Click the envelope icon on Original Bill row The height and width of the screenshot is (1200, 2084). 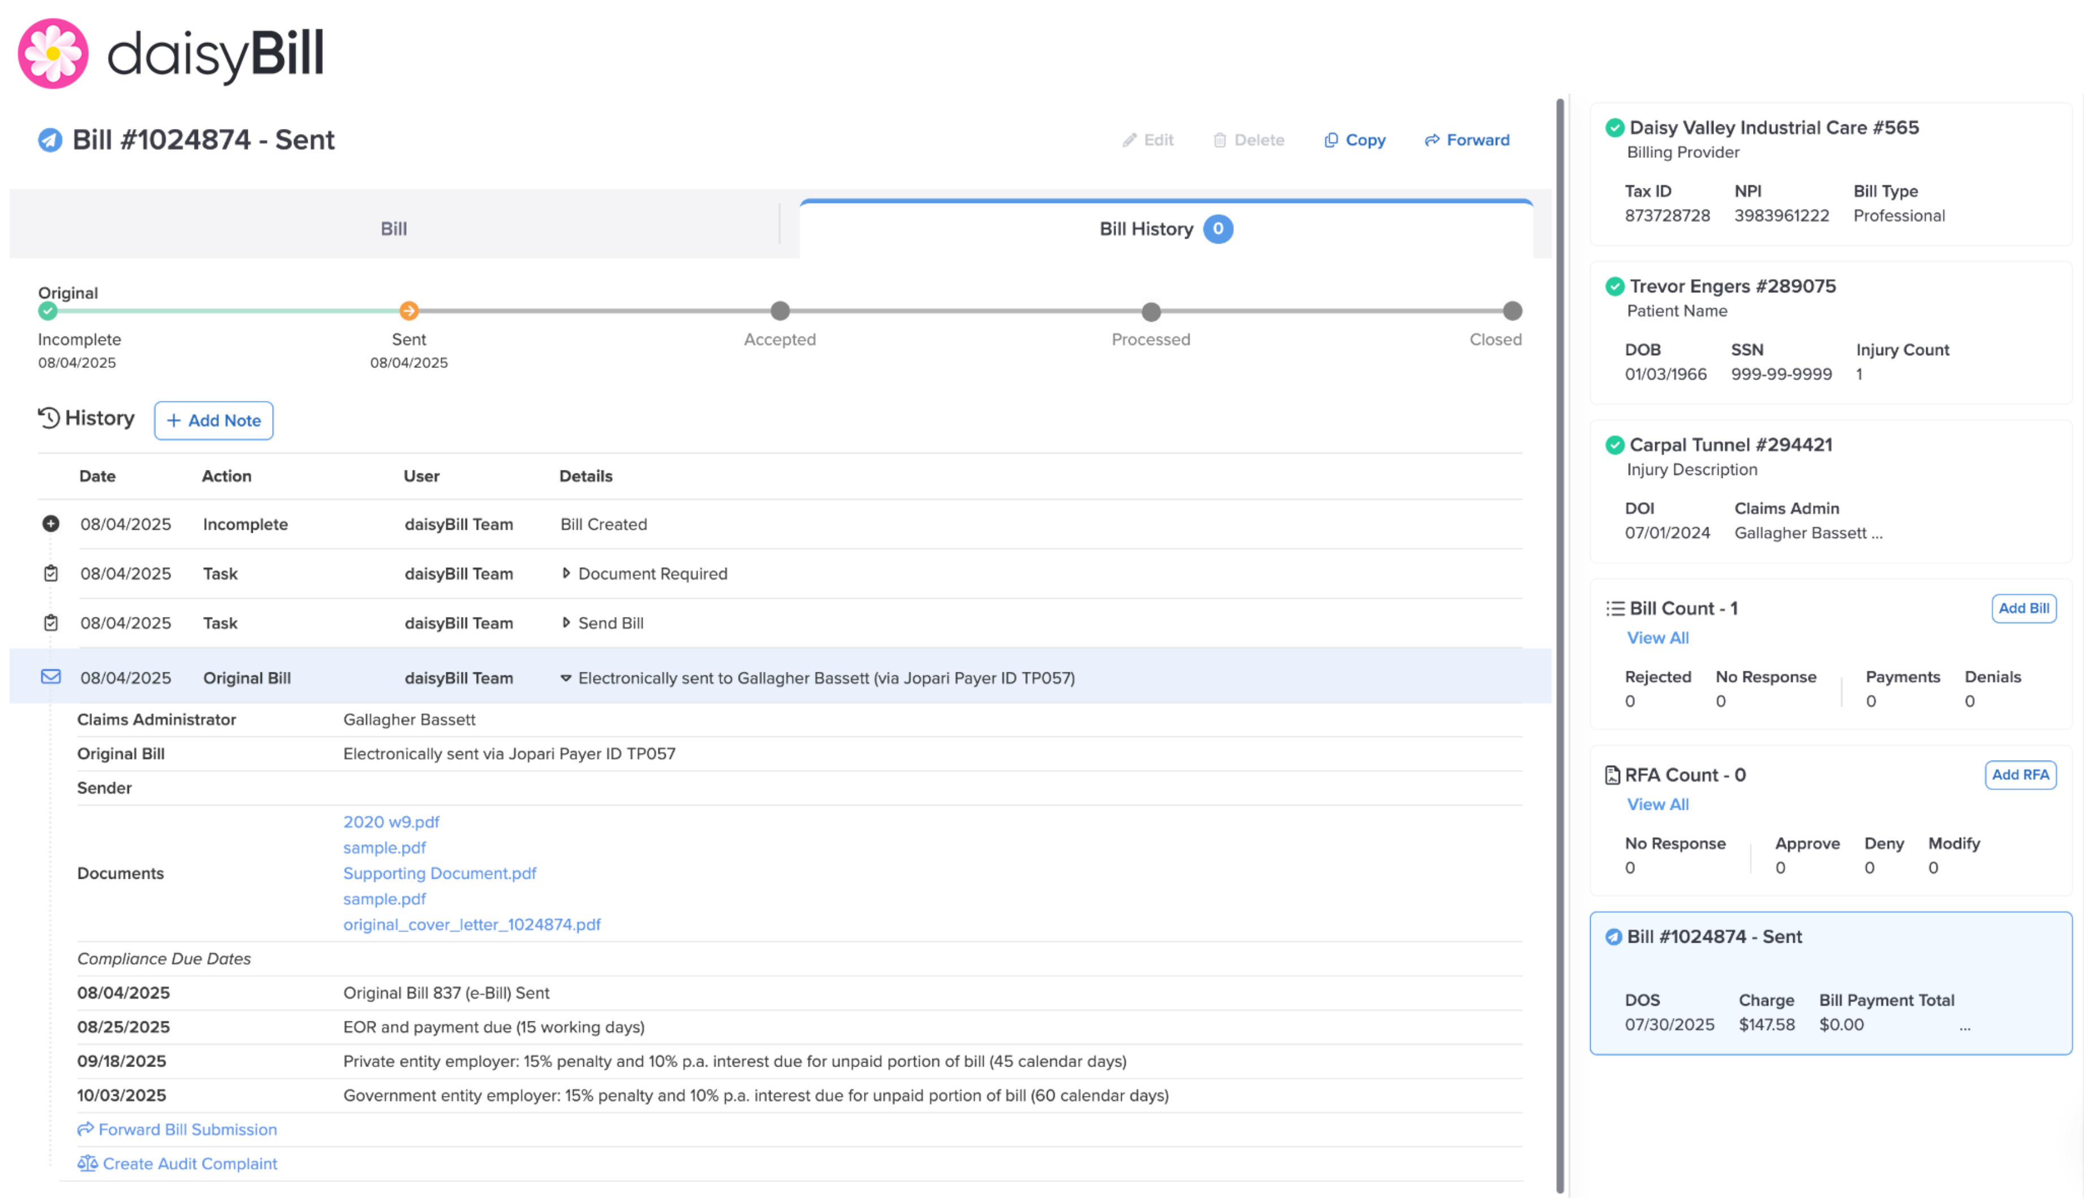(50, 677)
